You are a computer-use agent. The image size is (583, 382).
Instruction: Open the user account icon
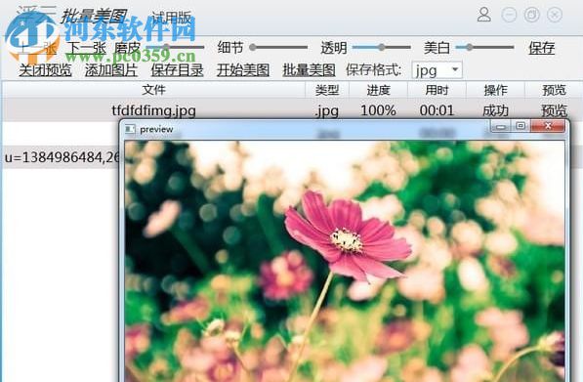click(x=483, y=15)
